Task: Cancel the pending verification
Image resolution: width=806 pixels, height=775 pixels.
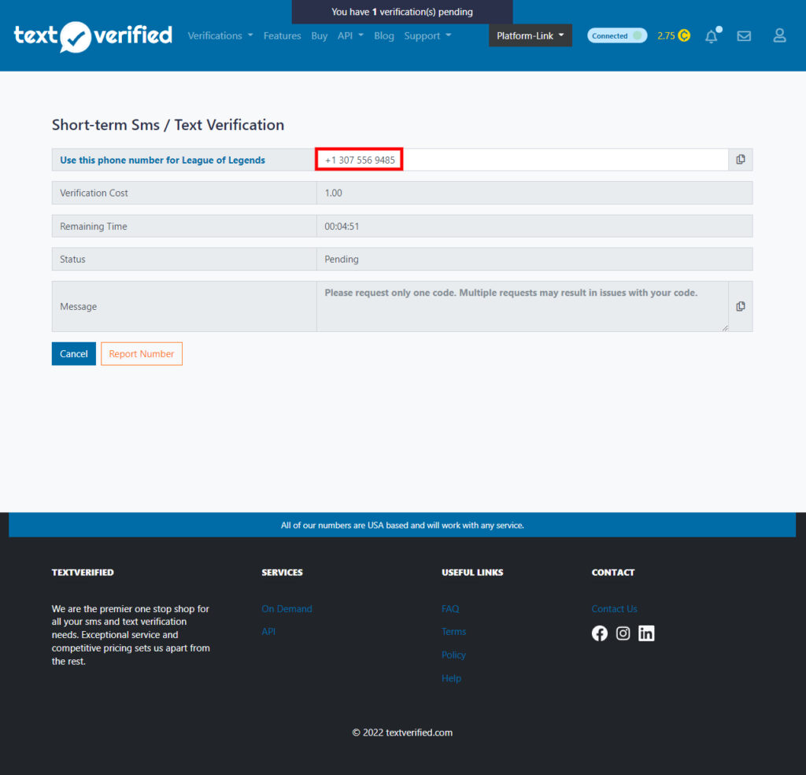Action: tap(73, 353)
